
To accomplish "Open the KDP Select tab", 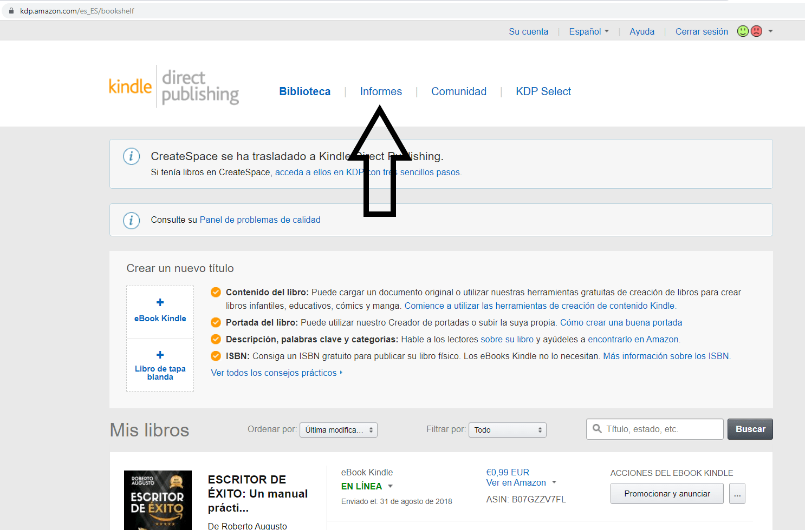I will (543, 91).
